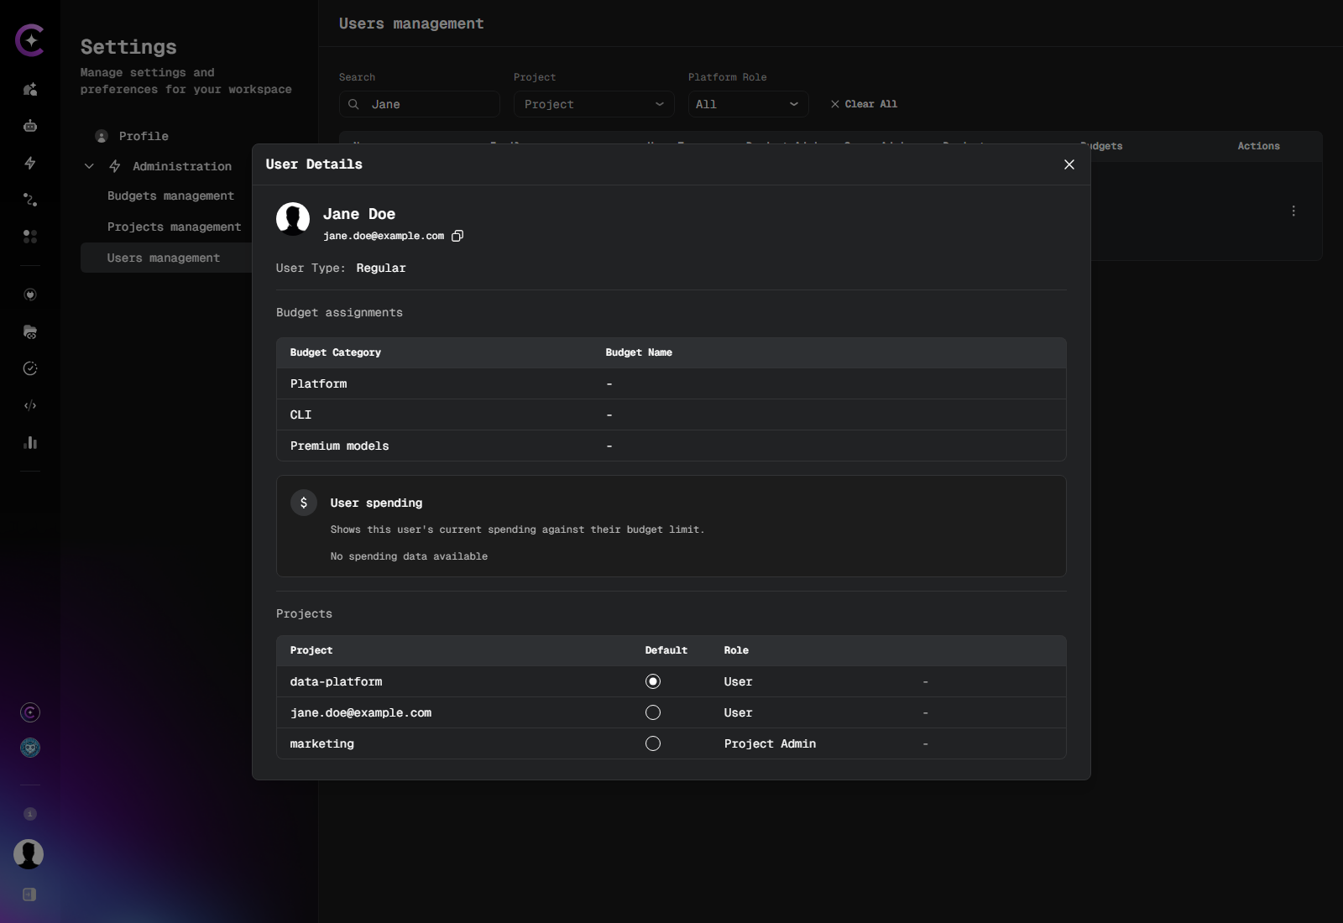The image size is (1343, 923).
Task: Click the Administration menu label
Action: coord(182,166)
